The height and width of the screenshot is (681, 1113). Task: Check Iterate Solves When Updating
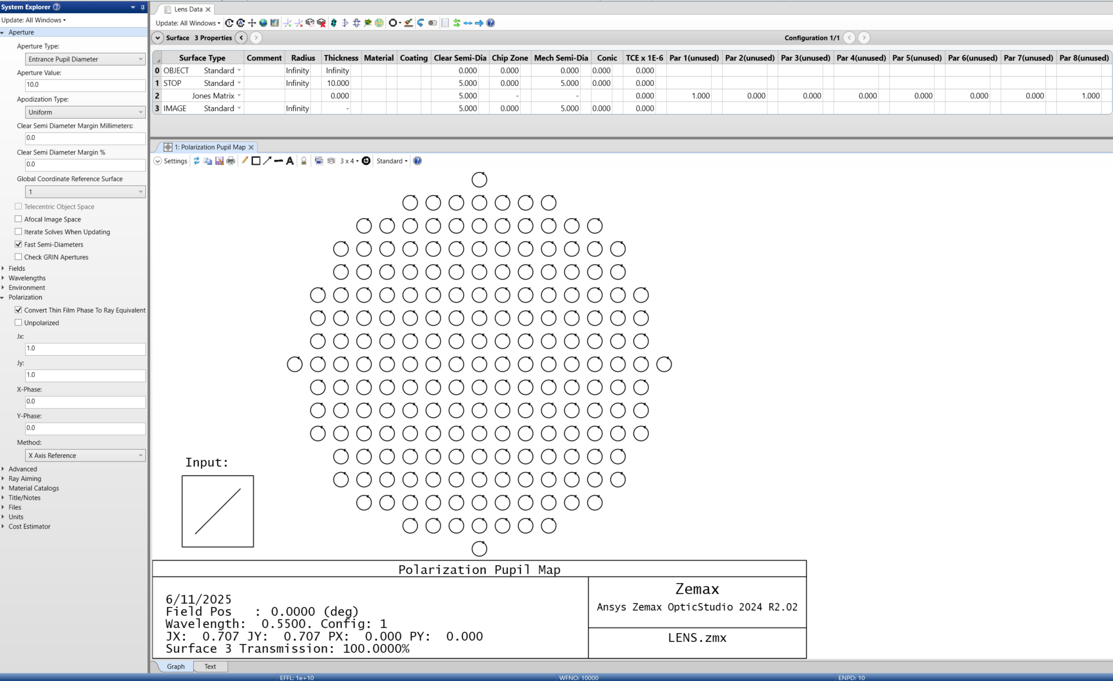point(19,232)
